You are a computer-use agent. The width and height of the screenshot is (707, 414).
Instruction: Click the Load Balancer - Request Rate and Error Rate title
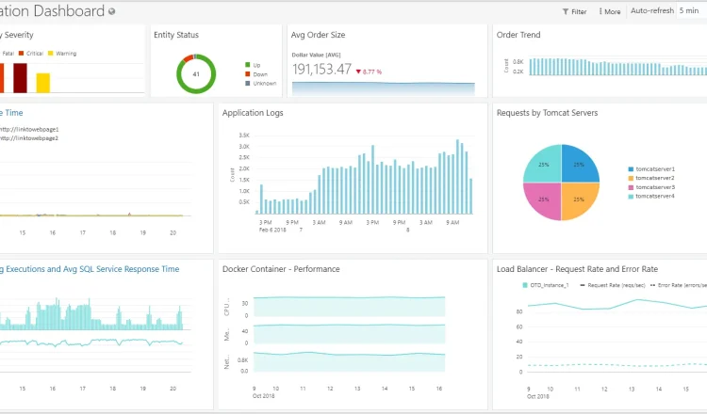click(577, 269)
